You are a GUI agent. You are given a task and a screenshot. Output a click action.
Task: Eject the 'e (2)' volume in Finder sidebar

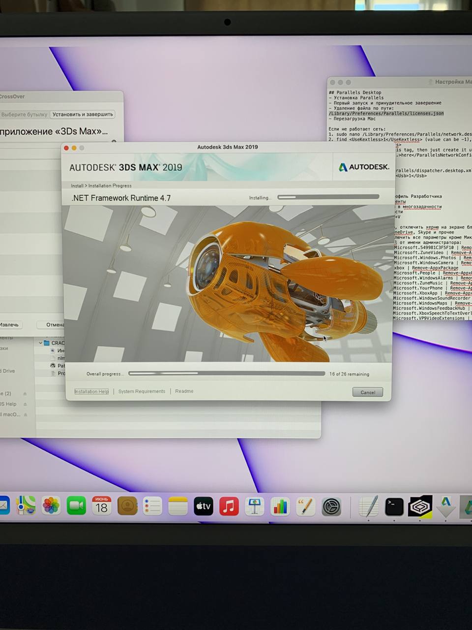tap(25, 394)
